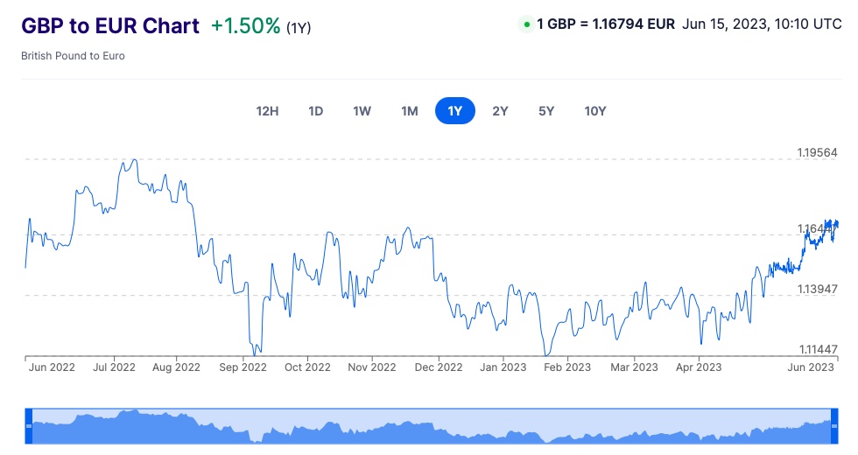This screenshot has width=858, height=455.
Task: Select the 12H time range
Action: tap(267, 111)
